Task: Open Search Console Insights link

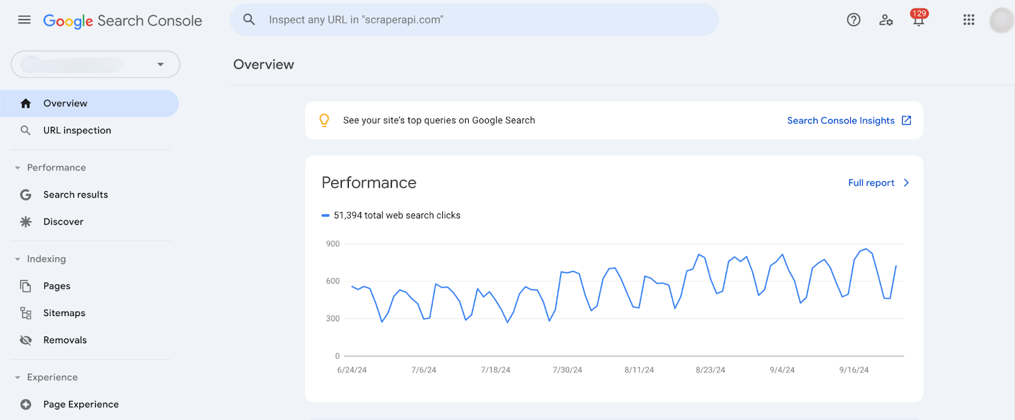Action: tap(841, 120)
